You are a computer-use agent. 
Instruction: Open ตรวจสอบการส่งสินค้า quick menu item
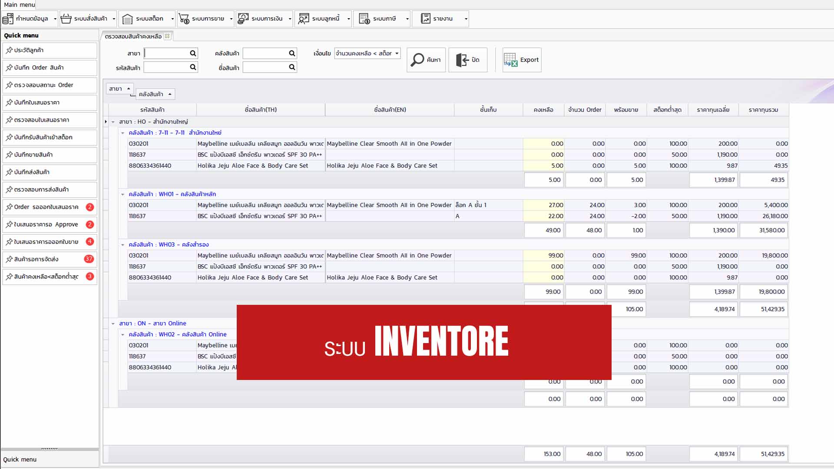pyautogui.click(x=50, y=189)
